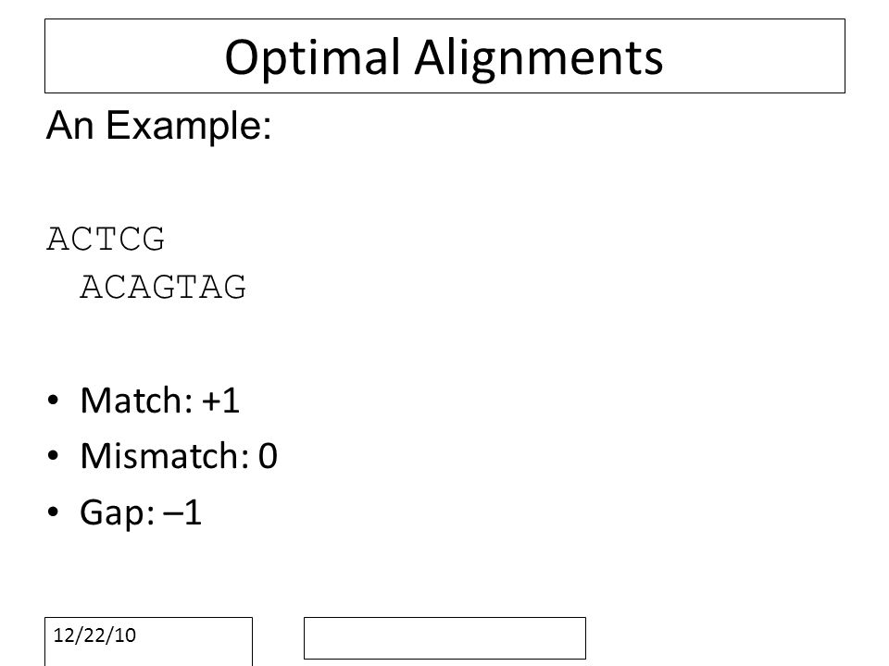
Task: Click the ACTCG sequence line
Action: [106, 239]
